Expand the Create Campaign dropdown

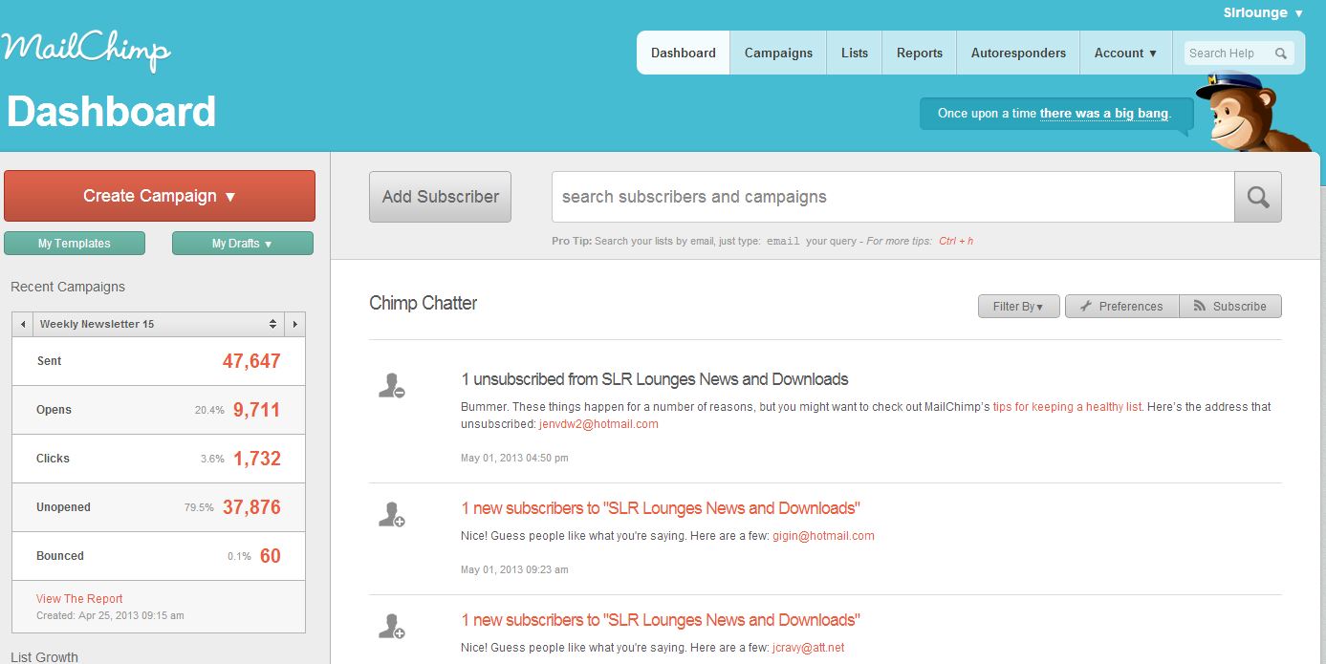coord(160,196)
